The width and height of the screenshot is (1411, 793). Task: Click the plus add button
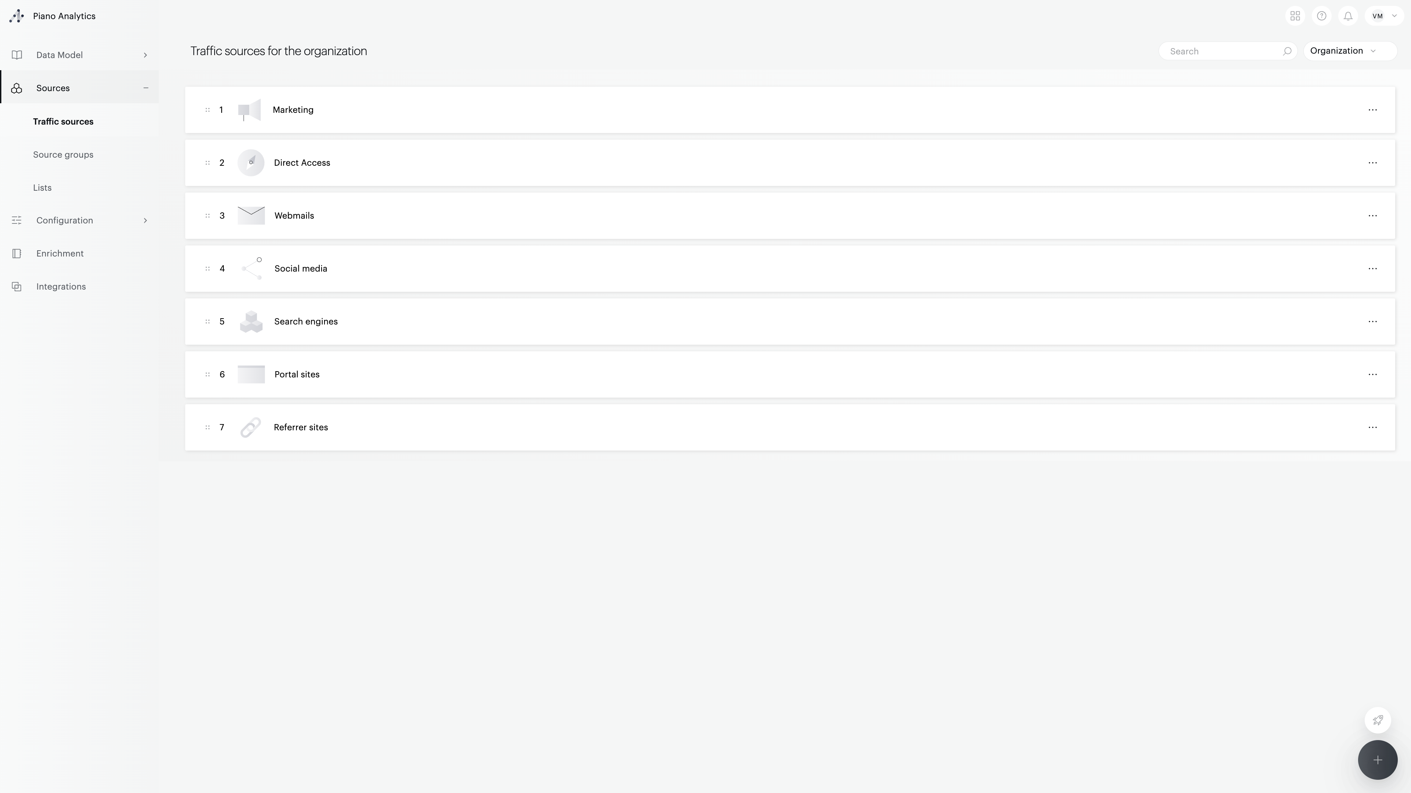pos(1378,760)
